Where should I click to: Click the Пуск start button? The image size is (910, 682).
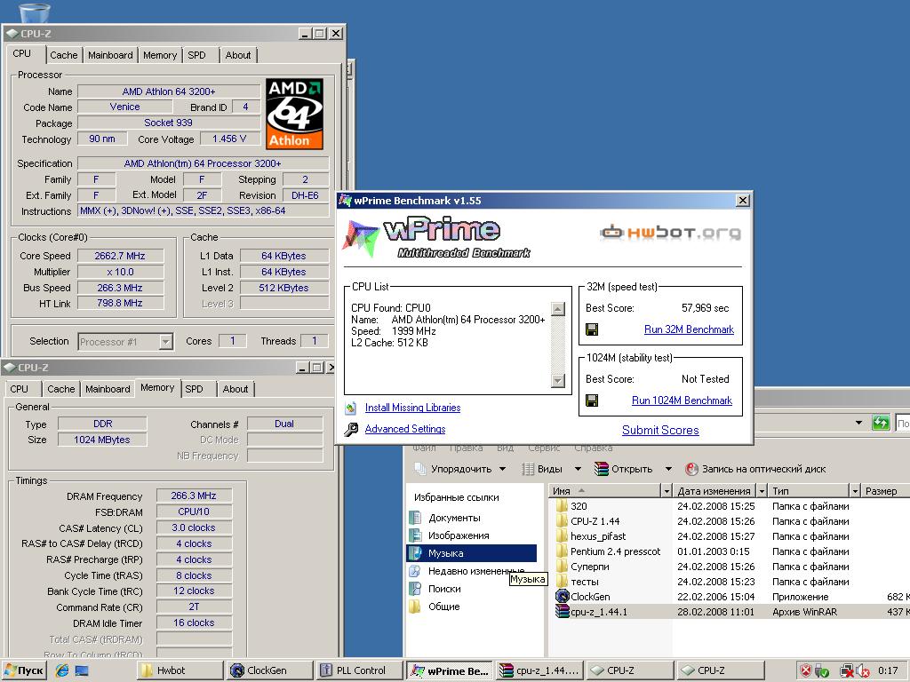click(24, 671)
